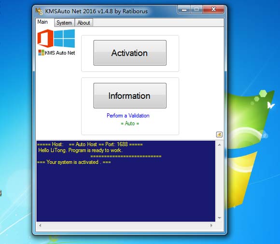
Task: Open the Perform a Validation link
Action: (x=128, y=116)
